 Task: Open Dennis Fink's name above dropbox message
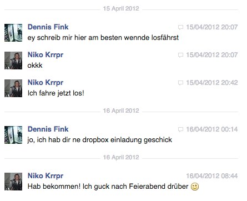(48, 129)
